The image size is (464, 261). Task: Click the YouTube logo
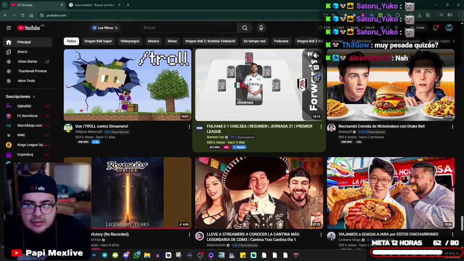(x=29, y=28)
